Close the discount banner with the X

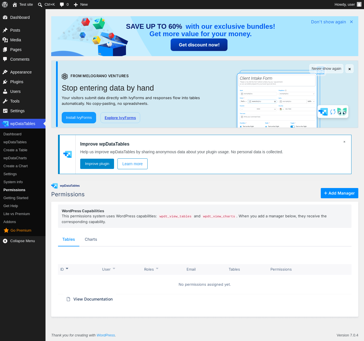click(351, 22)
